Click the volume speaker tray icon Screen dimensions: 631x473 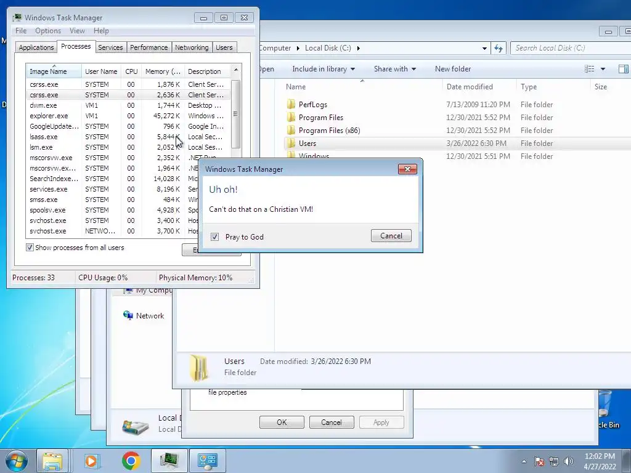569,461
